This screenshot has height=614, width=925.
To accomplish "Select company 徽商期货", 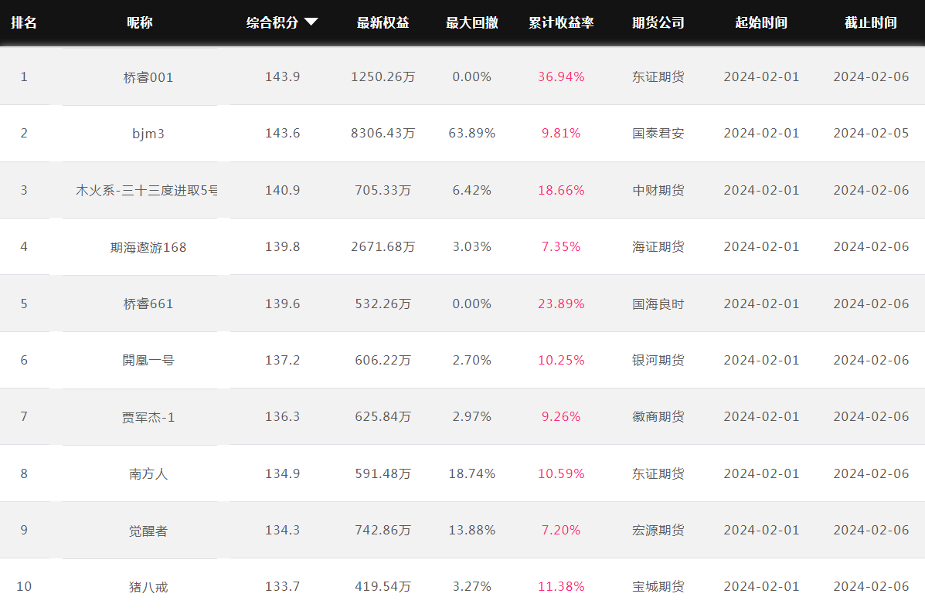I will pos(658,416).
